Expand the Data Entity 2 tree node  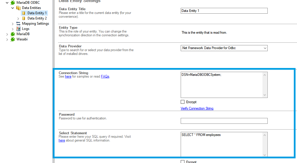coord(18,18)
